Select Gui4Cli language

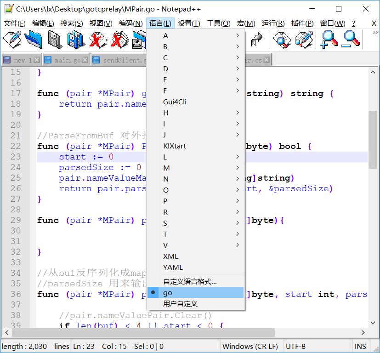click(x=196, y=102)
